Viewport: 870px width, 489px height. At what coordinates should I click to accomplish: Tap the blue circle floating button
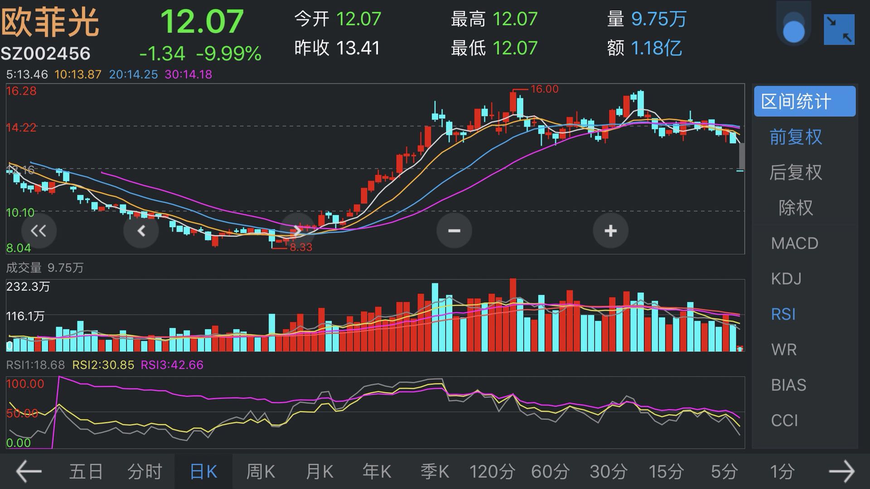point(793,31)
